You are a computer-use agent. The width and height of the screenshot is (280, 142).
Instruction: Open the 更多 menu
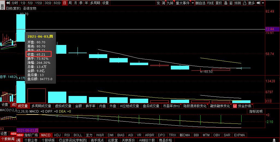coord(251,3)
